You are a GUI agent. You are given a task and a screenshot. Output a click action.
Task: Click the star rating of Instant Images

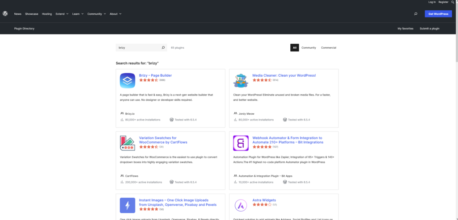coord(148,209)
